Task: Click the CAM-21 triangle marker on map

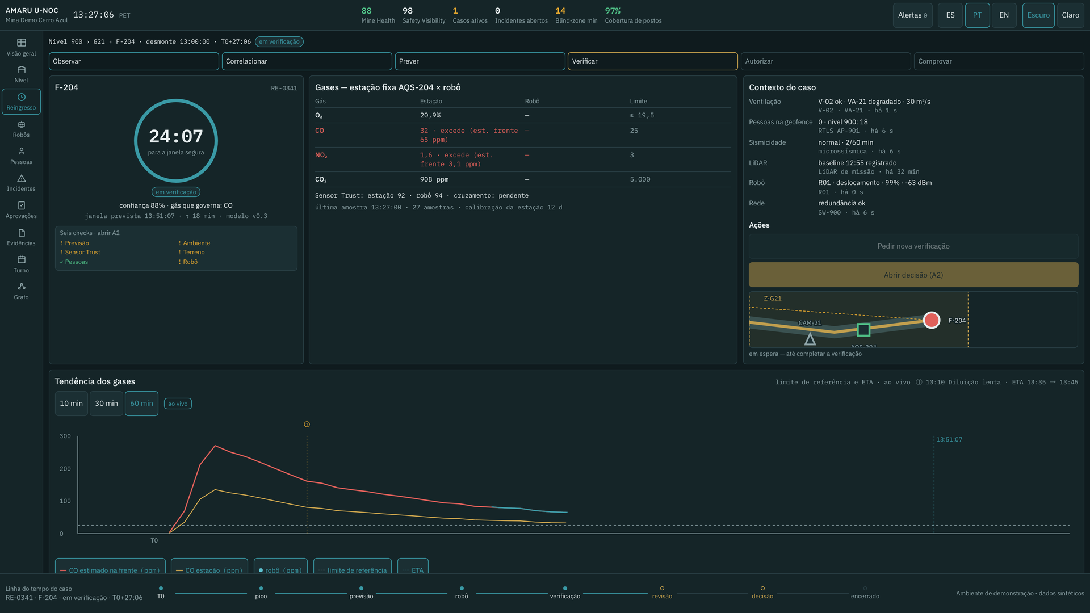Action: [810, 339]
